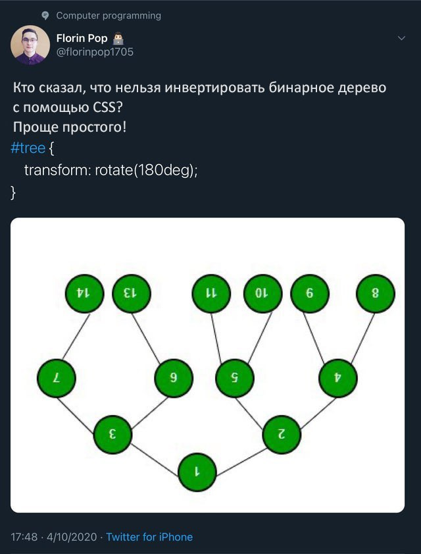Click the green node labeled 13

click(x=132, y=294)
